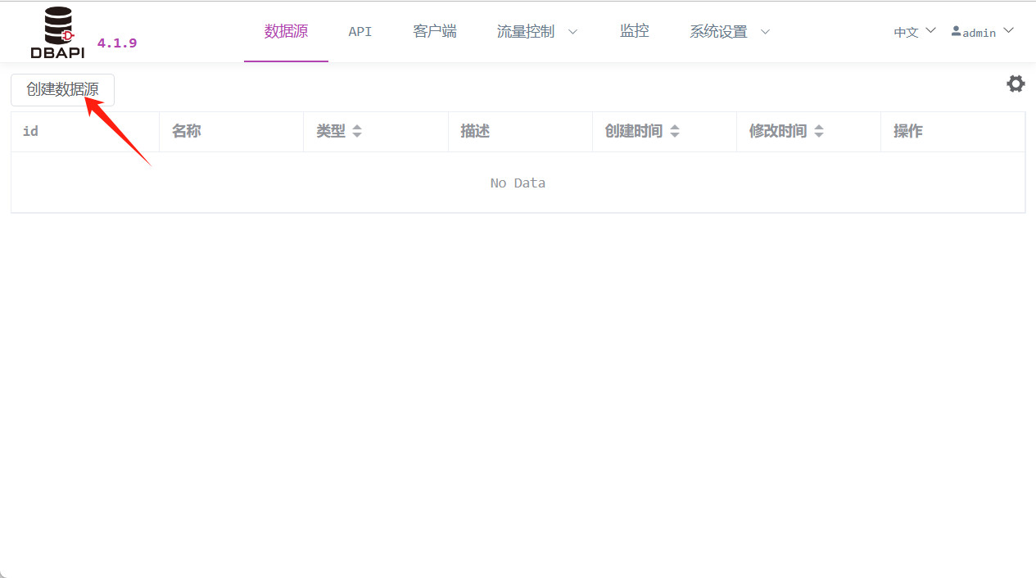Expand the 系统设置 dropdown menu
The width and height of the screenshot is (1036, 578).
730,32
